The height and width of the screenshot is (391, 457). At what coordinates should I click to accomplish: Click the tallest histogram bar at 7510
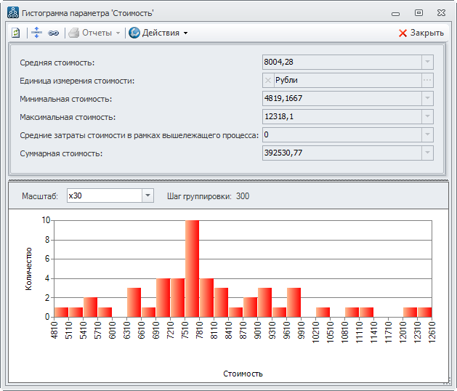coord(192,268)
